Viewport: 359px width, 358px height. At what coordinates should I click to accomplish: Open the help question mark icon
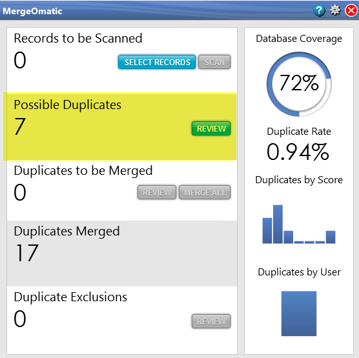[x=319, y=10]
